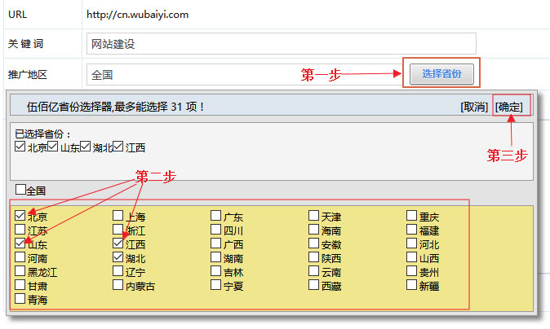Check the 重庆 checkbox
Image resolution: width=550 pixels, height=329 pixels.
[x=412, y=216]
